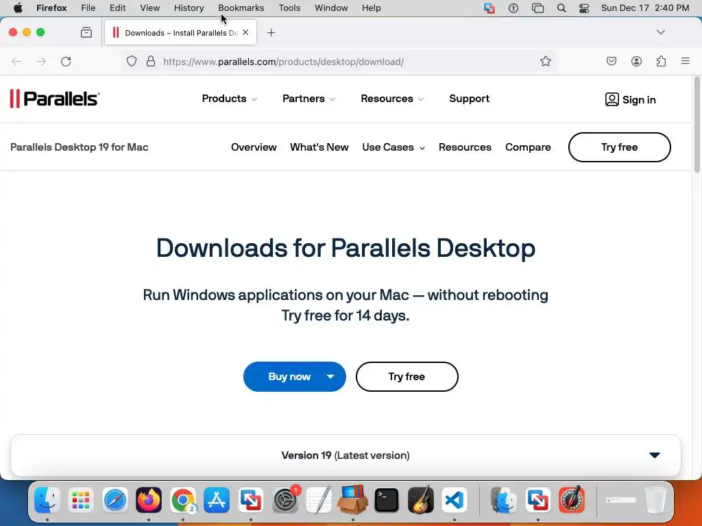Image resolution: width=702 pixels, height=526 pixels.
Task: Open the Edit menu
Action: (x=118, y=8)
